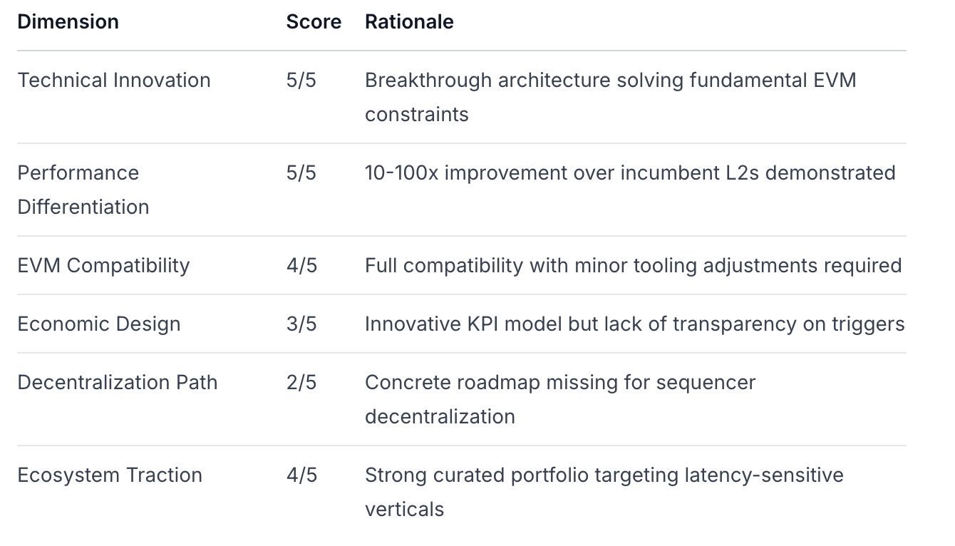This screenshot has width=955, height=546.
Task: Click the Score column header
Action: coord(314,22)
